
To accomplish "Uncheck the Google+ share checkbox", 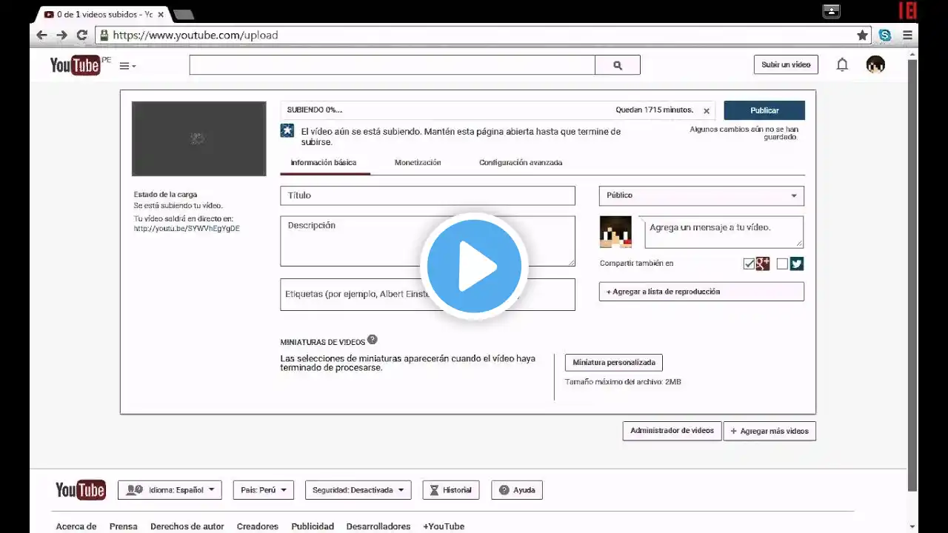I will (749, 264).
